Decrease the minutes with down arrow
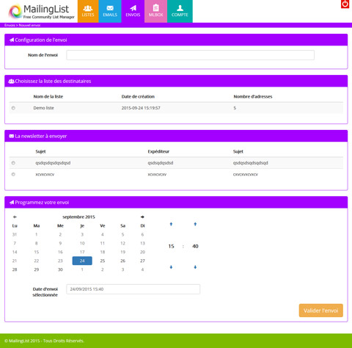Viewport: 352px width, 348px height. (195, 267)
